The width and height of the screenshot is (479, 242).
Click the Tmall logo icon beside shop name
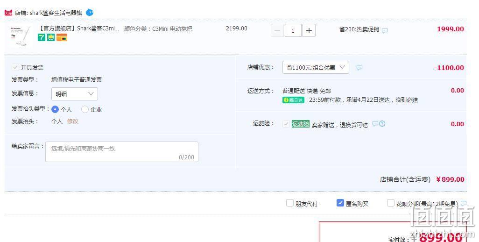coord(8,13)
